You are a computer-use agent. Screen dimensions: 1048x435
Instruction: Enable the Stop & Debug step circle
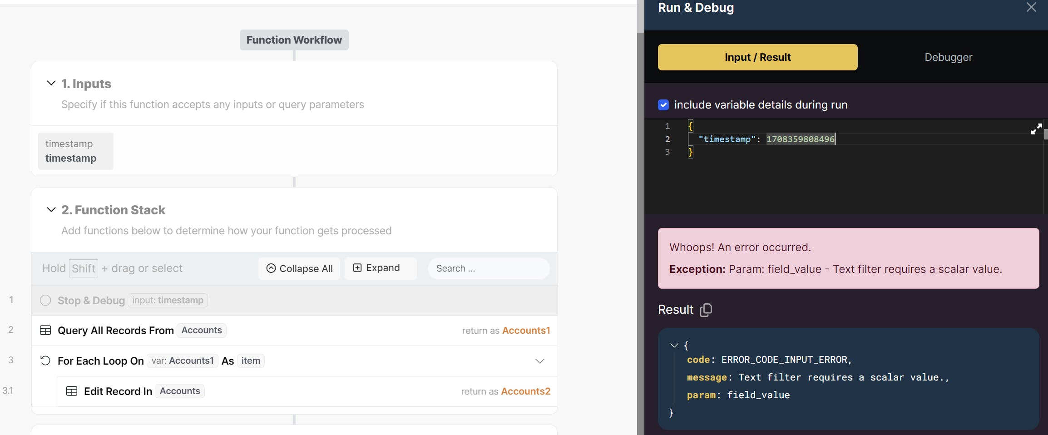pyautogui.click(x=45, y=301)
